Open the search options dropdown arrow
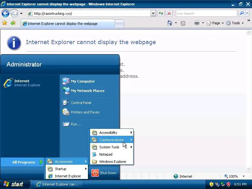Viewport: 252px width, 189px height. pos(247,13)
